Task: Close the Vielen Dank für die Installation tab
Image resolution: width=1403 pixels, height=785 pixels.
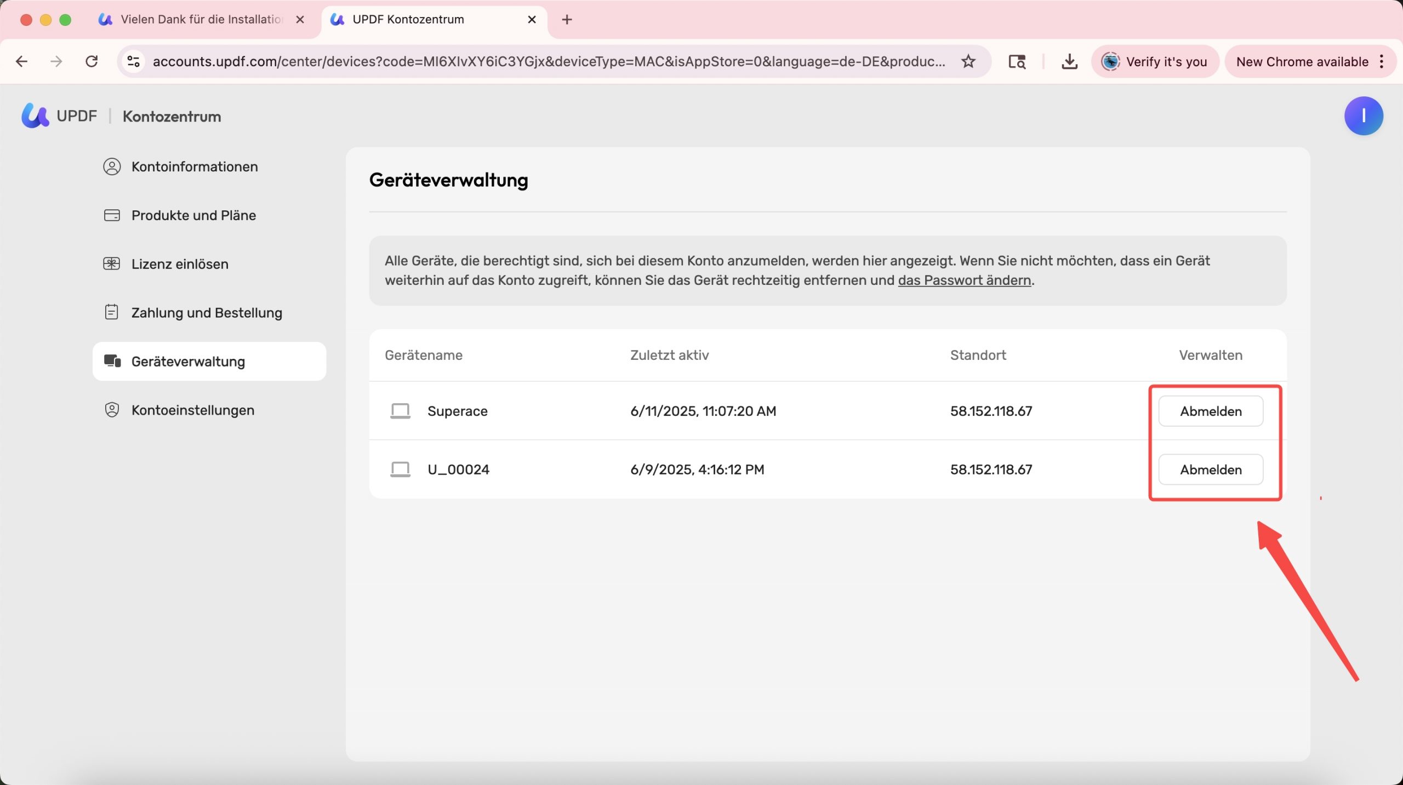Action: [x=300, y=20]
